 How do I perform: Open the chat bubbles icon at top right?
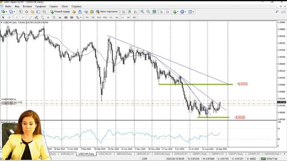click(x=283, y=12)
